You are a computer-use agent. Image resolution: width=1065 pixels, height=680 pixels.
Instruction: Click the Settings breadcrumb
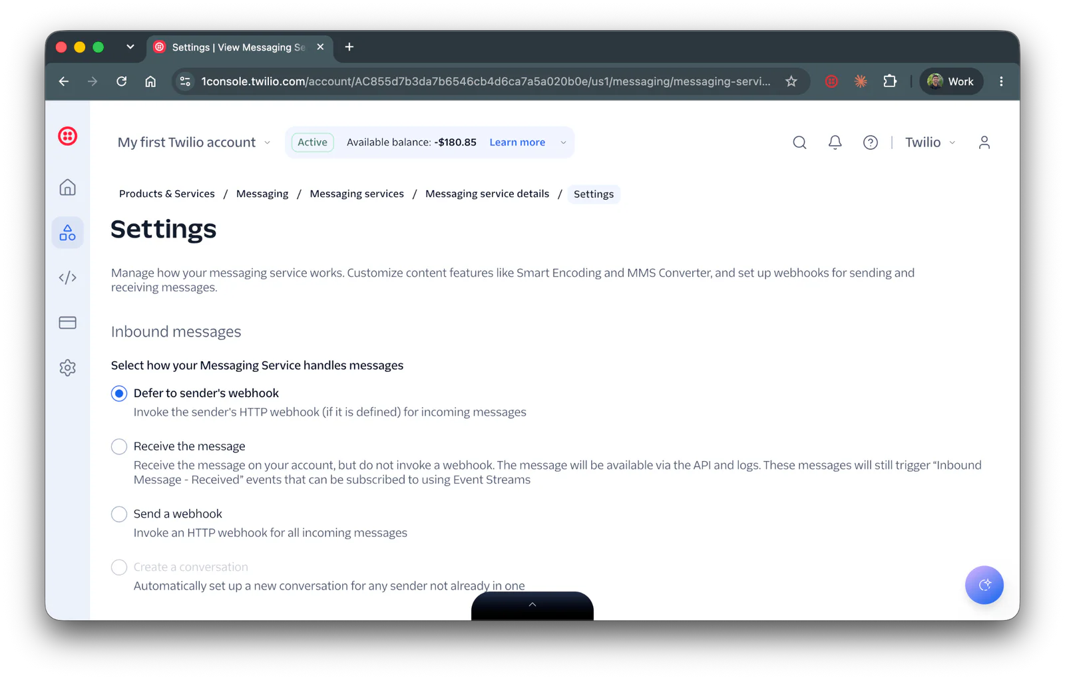(594, 194)
